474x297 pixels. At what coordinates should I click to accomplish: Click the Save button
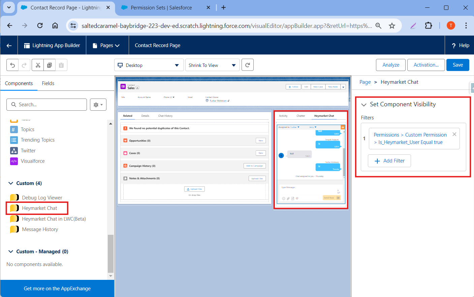point(458,65)
